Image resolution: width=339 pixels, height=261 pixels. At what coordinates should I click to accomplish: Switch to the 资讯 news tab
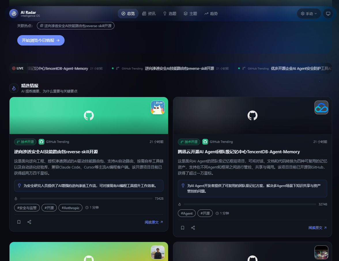pos(149,14)
